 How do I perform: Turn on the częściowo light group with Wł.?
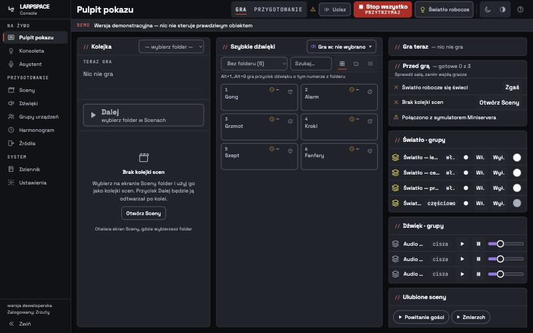pos(480,203)
